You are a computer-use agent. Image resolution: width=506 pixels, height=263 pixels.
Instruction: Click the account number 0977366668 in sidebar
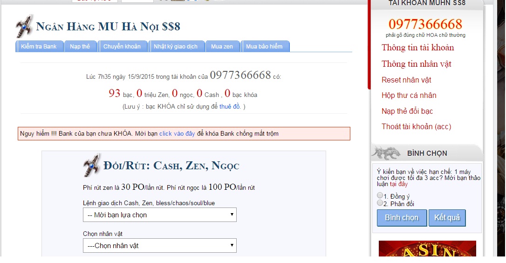coord(425,24)
